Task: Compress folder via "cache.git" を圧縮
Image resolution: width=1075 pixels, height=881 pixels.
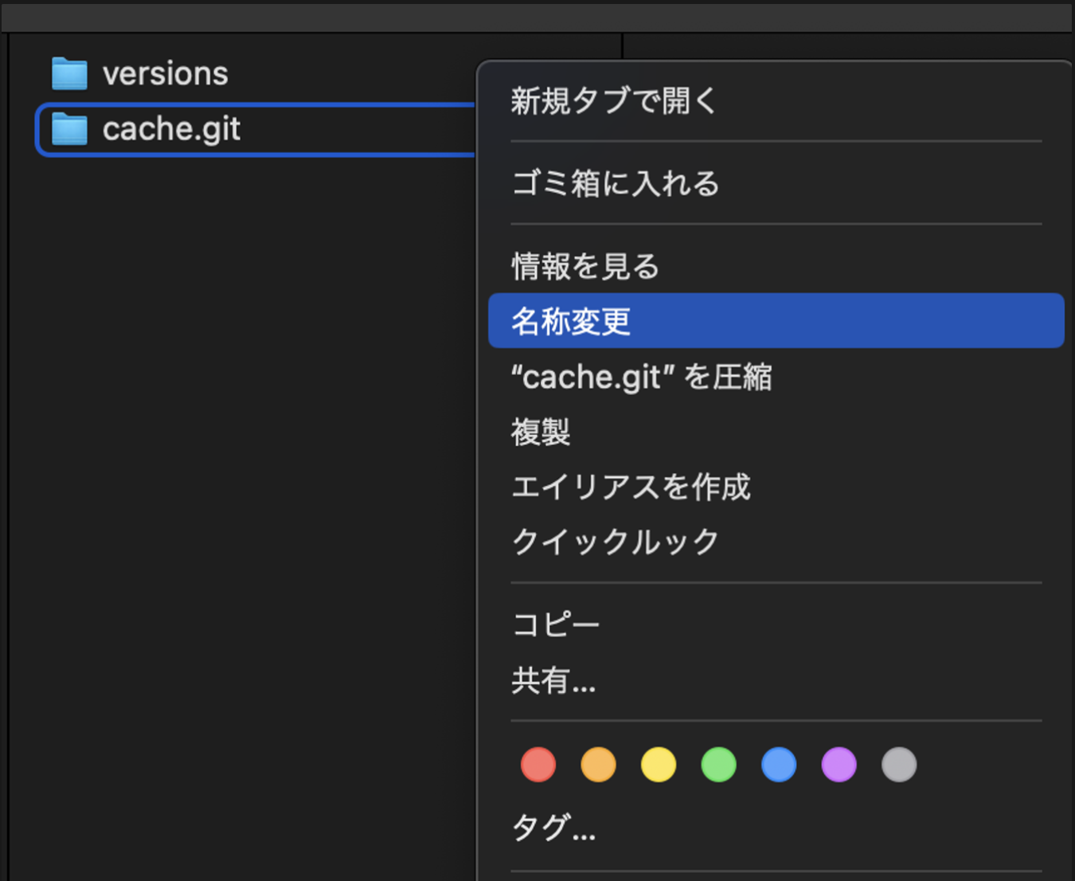Action: (x=641, y=377)
